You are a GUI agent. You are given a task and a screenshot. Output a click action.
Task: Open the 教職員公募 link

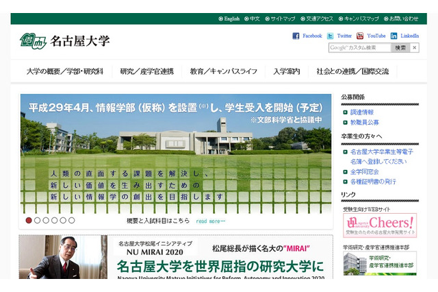point(365,123)
